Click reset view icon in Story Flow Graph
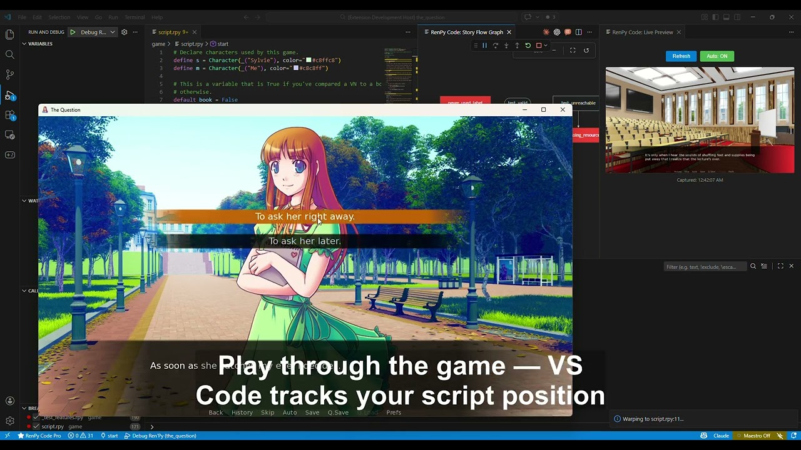This screenshot has height=450, width=801. click(x=586, y=50)
